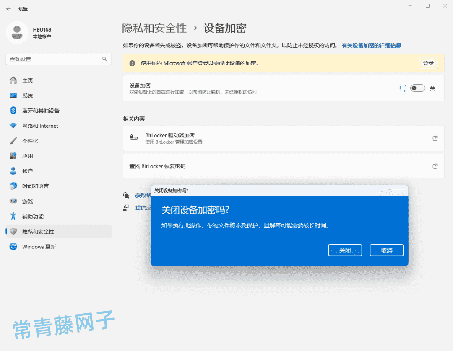The height and width of the screenshot is (351, 453).
Task: Select 时间和语言 text label
Action: 36,186
